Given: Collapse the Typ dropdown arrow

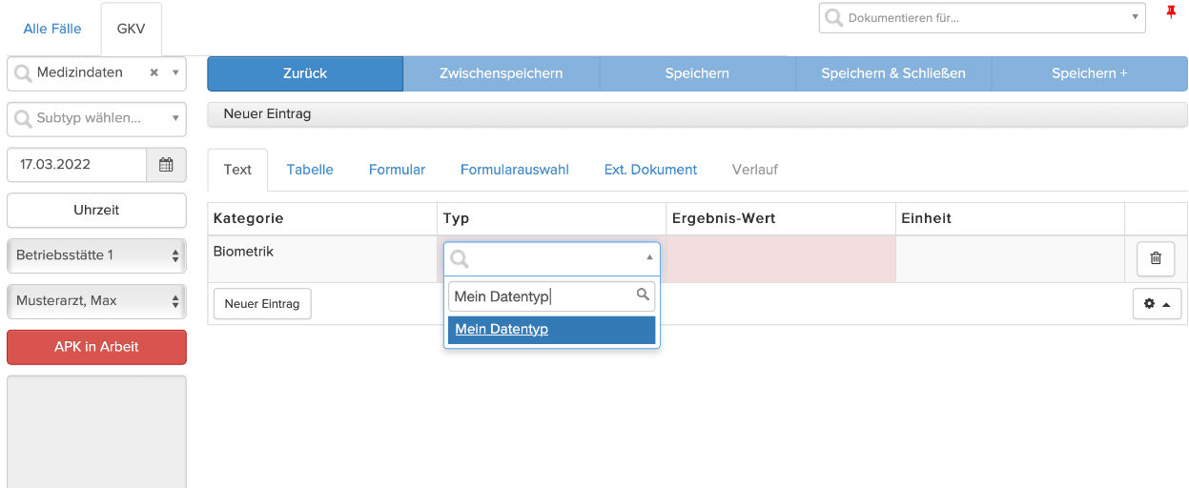Looking at the screenshot, I should point(649,257).
